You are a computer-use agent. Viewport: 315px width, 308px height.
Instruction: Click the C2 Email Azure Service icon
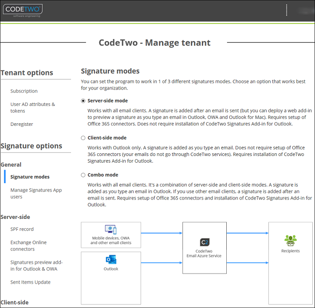click(x=205, y=242)
